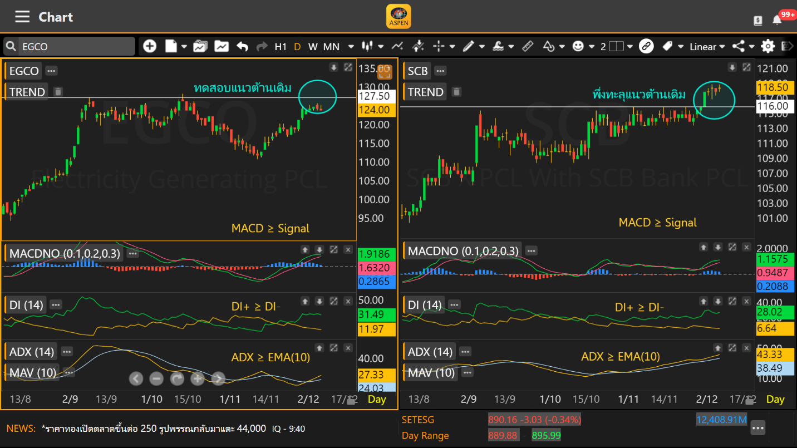Open the notifications bell
Image resolution: width=797 pixels, height=448 pixels.
(x=777, y=20)
